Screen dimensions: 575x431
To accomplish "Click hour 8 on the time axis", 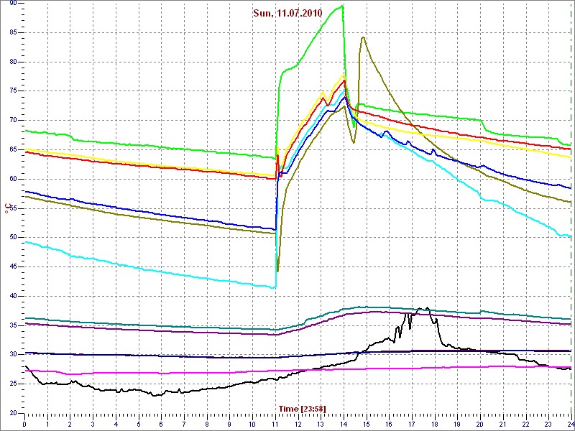I will [207, 424].
